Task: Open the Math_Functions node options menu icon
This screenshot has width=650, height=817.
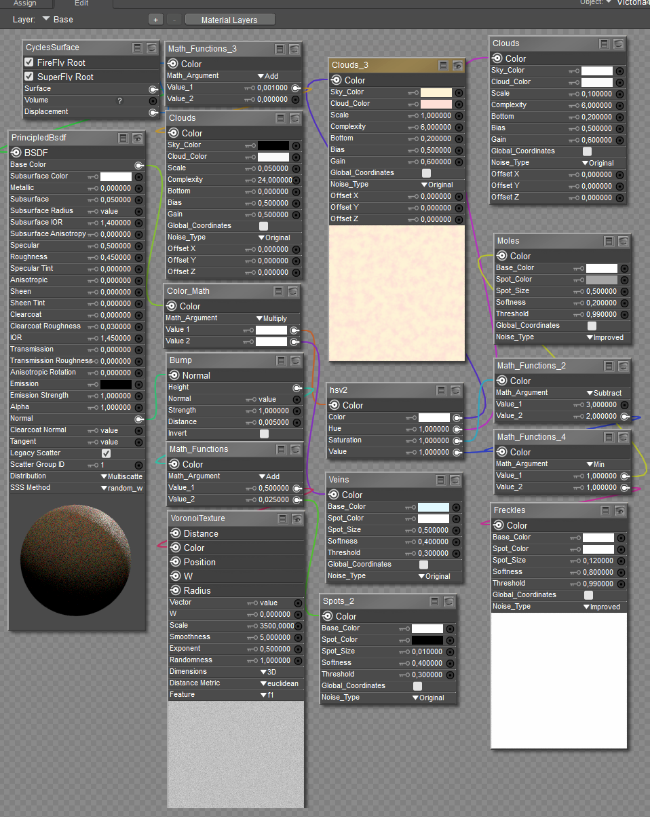Action: pyautogui.click(x=282, y=449)
